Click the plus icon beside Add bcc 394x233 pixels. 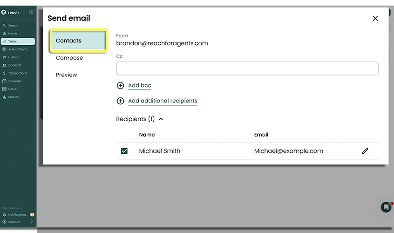point(120,86)
